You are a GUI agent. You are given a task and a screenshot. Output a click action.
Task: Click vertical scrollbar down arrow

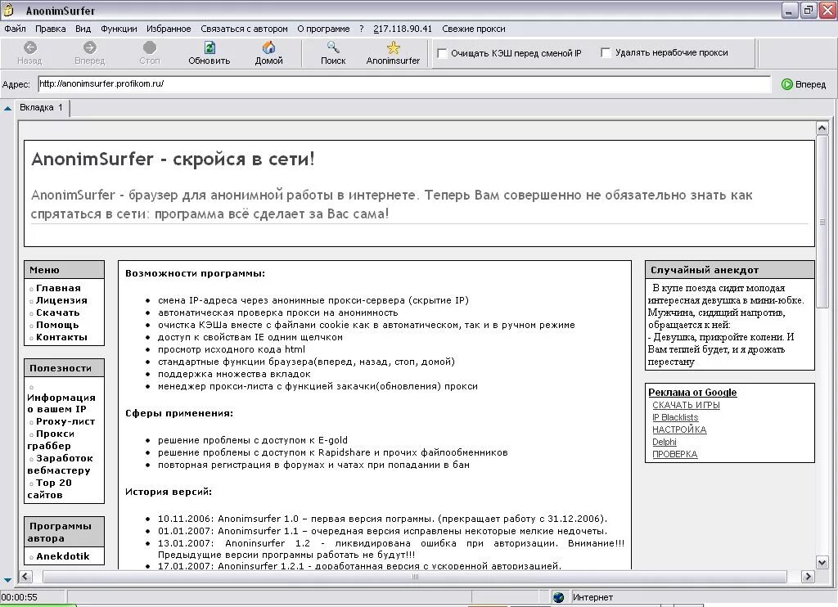point(822,562)
